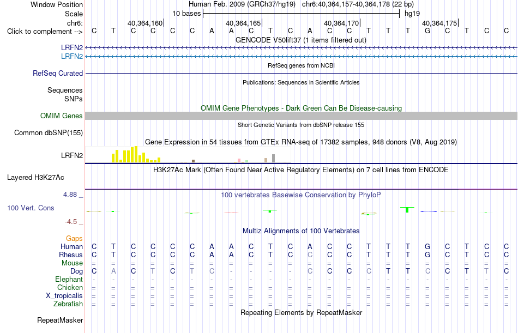
Task: Click the hg19 label beside the scale bar
Action: [x=412, y=14]
